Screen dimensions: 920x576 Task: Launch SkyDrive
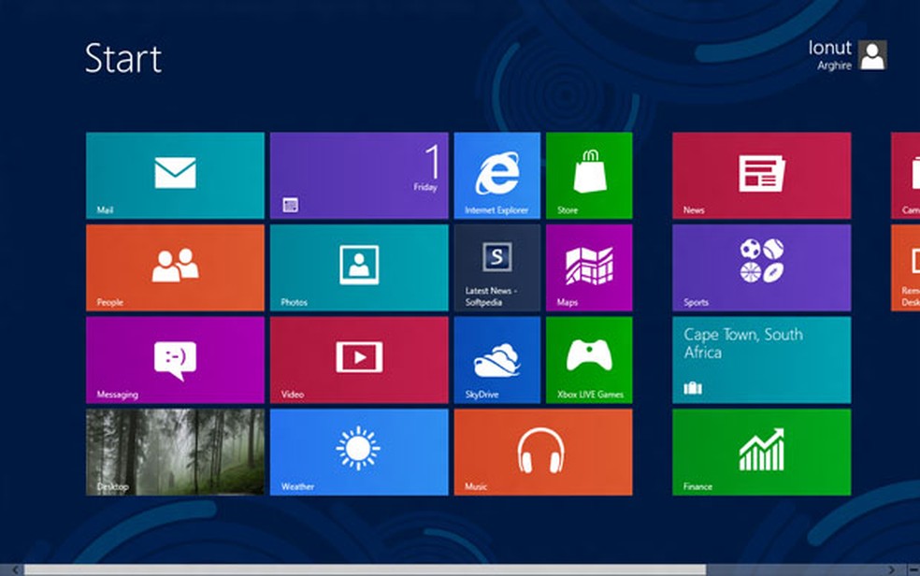[x=497, y=360]
